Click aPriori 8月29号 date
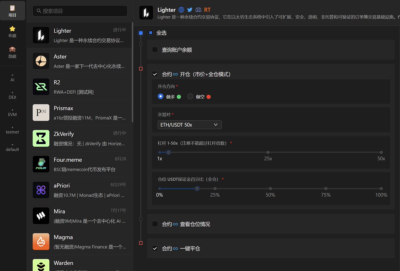This screenshot has width=400, height=271. tap(118, 185)
